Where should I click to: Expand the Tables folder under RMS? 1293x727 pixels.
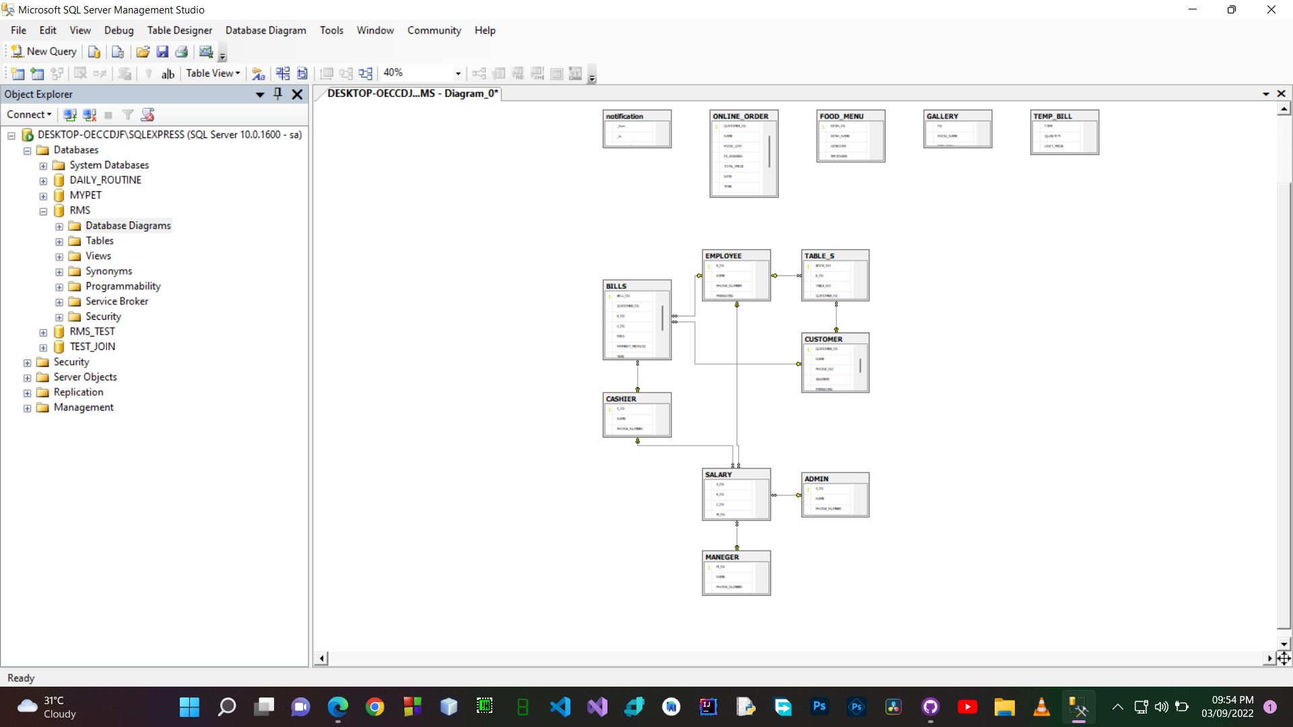pos(59,242)
